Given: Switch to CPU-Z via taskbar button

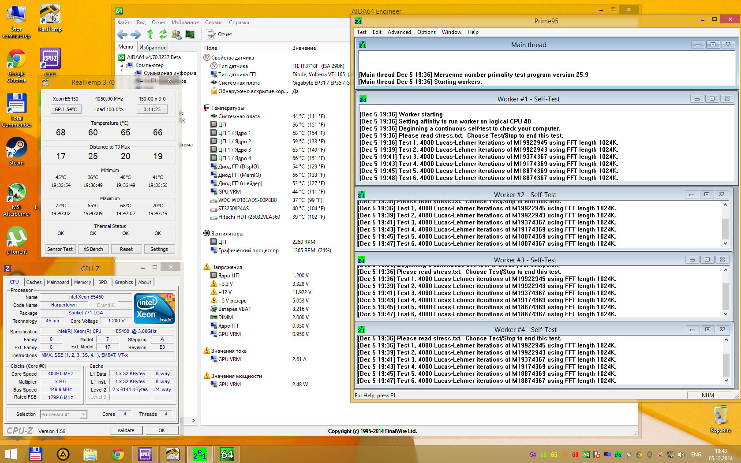Looking at the screenshot, I should coord(145,454).
